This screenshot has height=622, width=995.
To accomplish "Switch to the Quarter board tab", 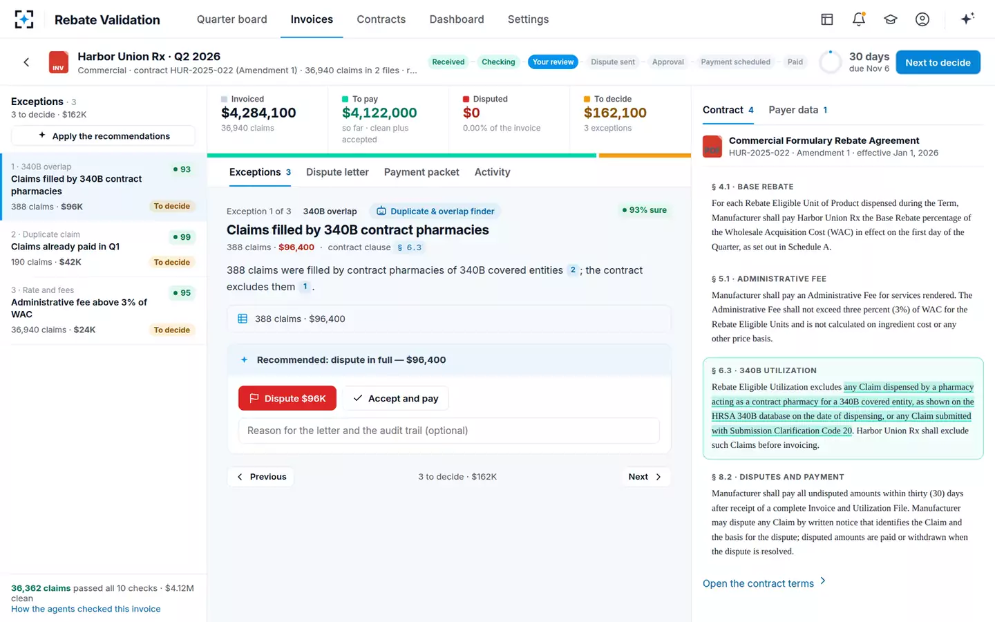I will pyautogui.click(x=232, y=19).
